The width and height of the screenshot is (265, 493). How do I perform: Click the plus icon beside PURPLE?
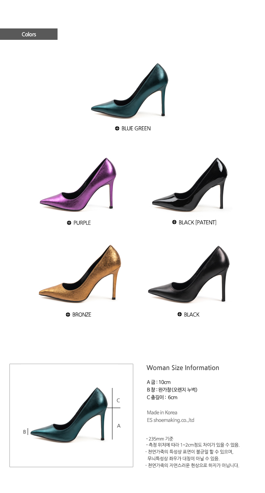[x=69, y=223]
